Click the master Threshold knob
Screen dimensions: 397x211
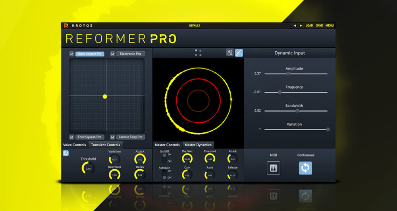pyautogui.click(x=210, y=159)
